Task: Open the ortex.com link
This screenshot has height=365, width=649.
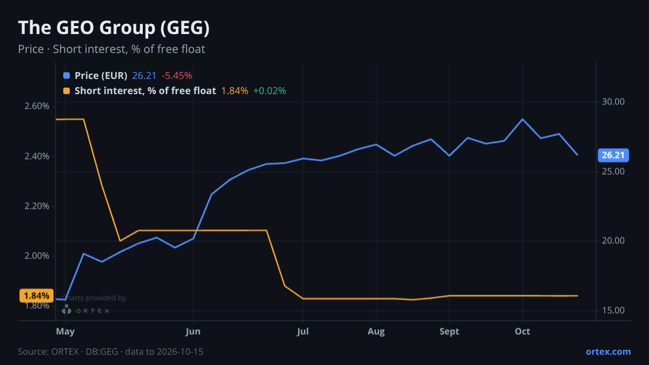Action: (x=608, y=351)
